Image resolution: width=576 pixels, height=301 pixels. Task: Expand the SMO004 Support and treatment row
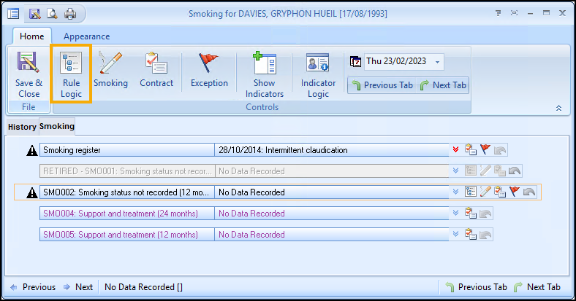pyautogui.click(x=456, y=214)
